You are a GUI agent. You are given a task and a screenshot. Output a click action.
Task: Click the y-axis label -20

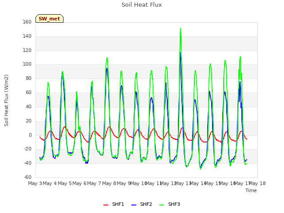(28, 149)
